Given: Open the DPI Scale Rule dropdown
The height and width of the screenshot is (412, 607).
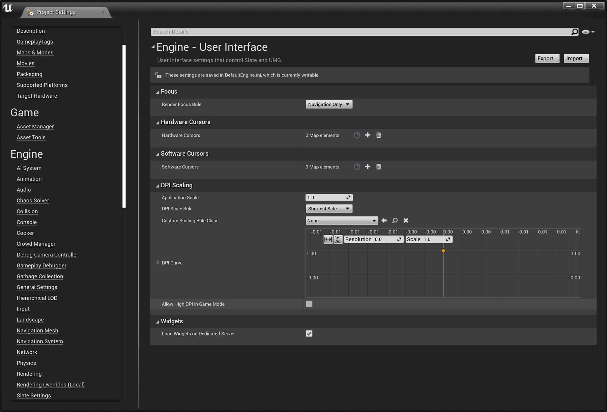Looking at the screenshot, I should (329, 209).
